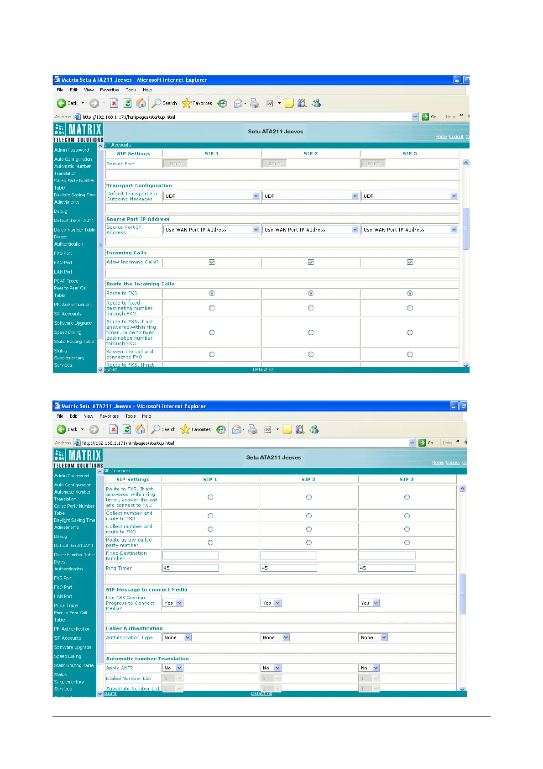Open Source Port IP Address dropdown for SIP 1
Screen dimensions: 543x769
[212, 230]
